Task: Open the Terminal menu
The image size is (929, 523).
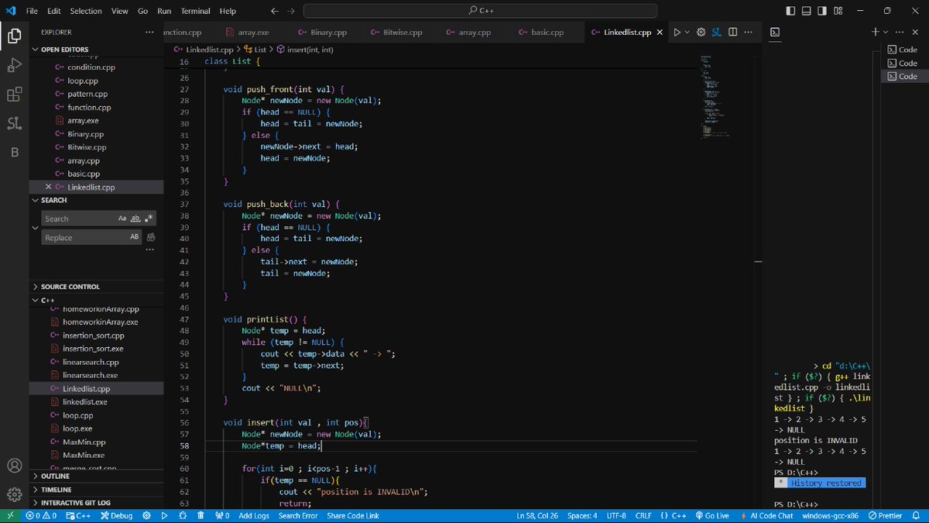Action: pyautogui.click(x=196, y=11)
